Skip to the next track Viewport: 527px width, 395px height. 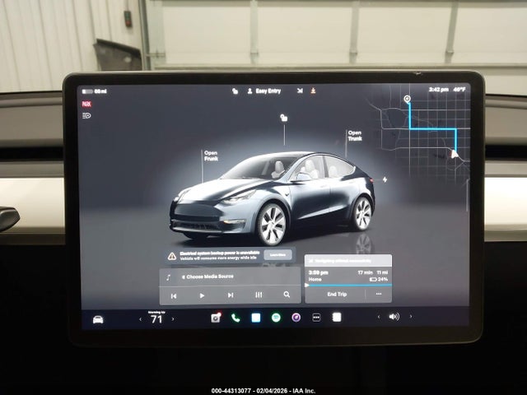click(231, 295)
